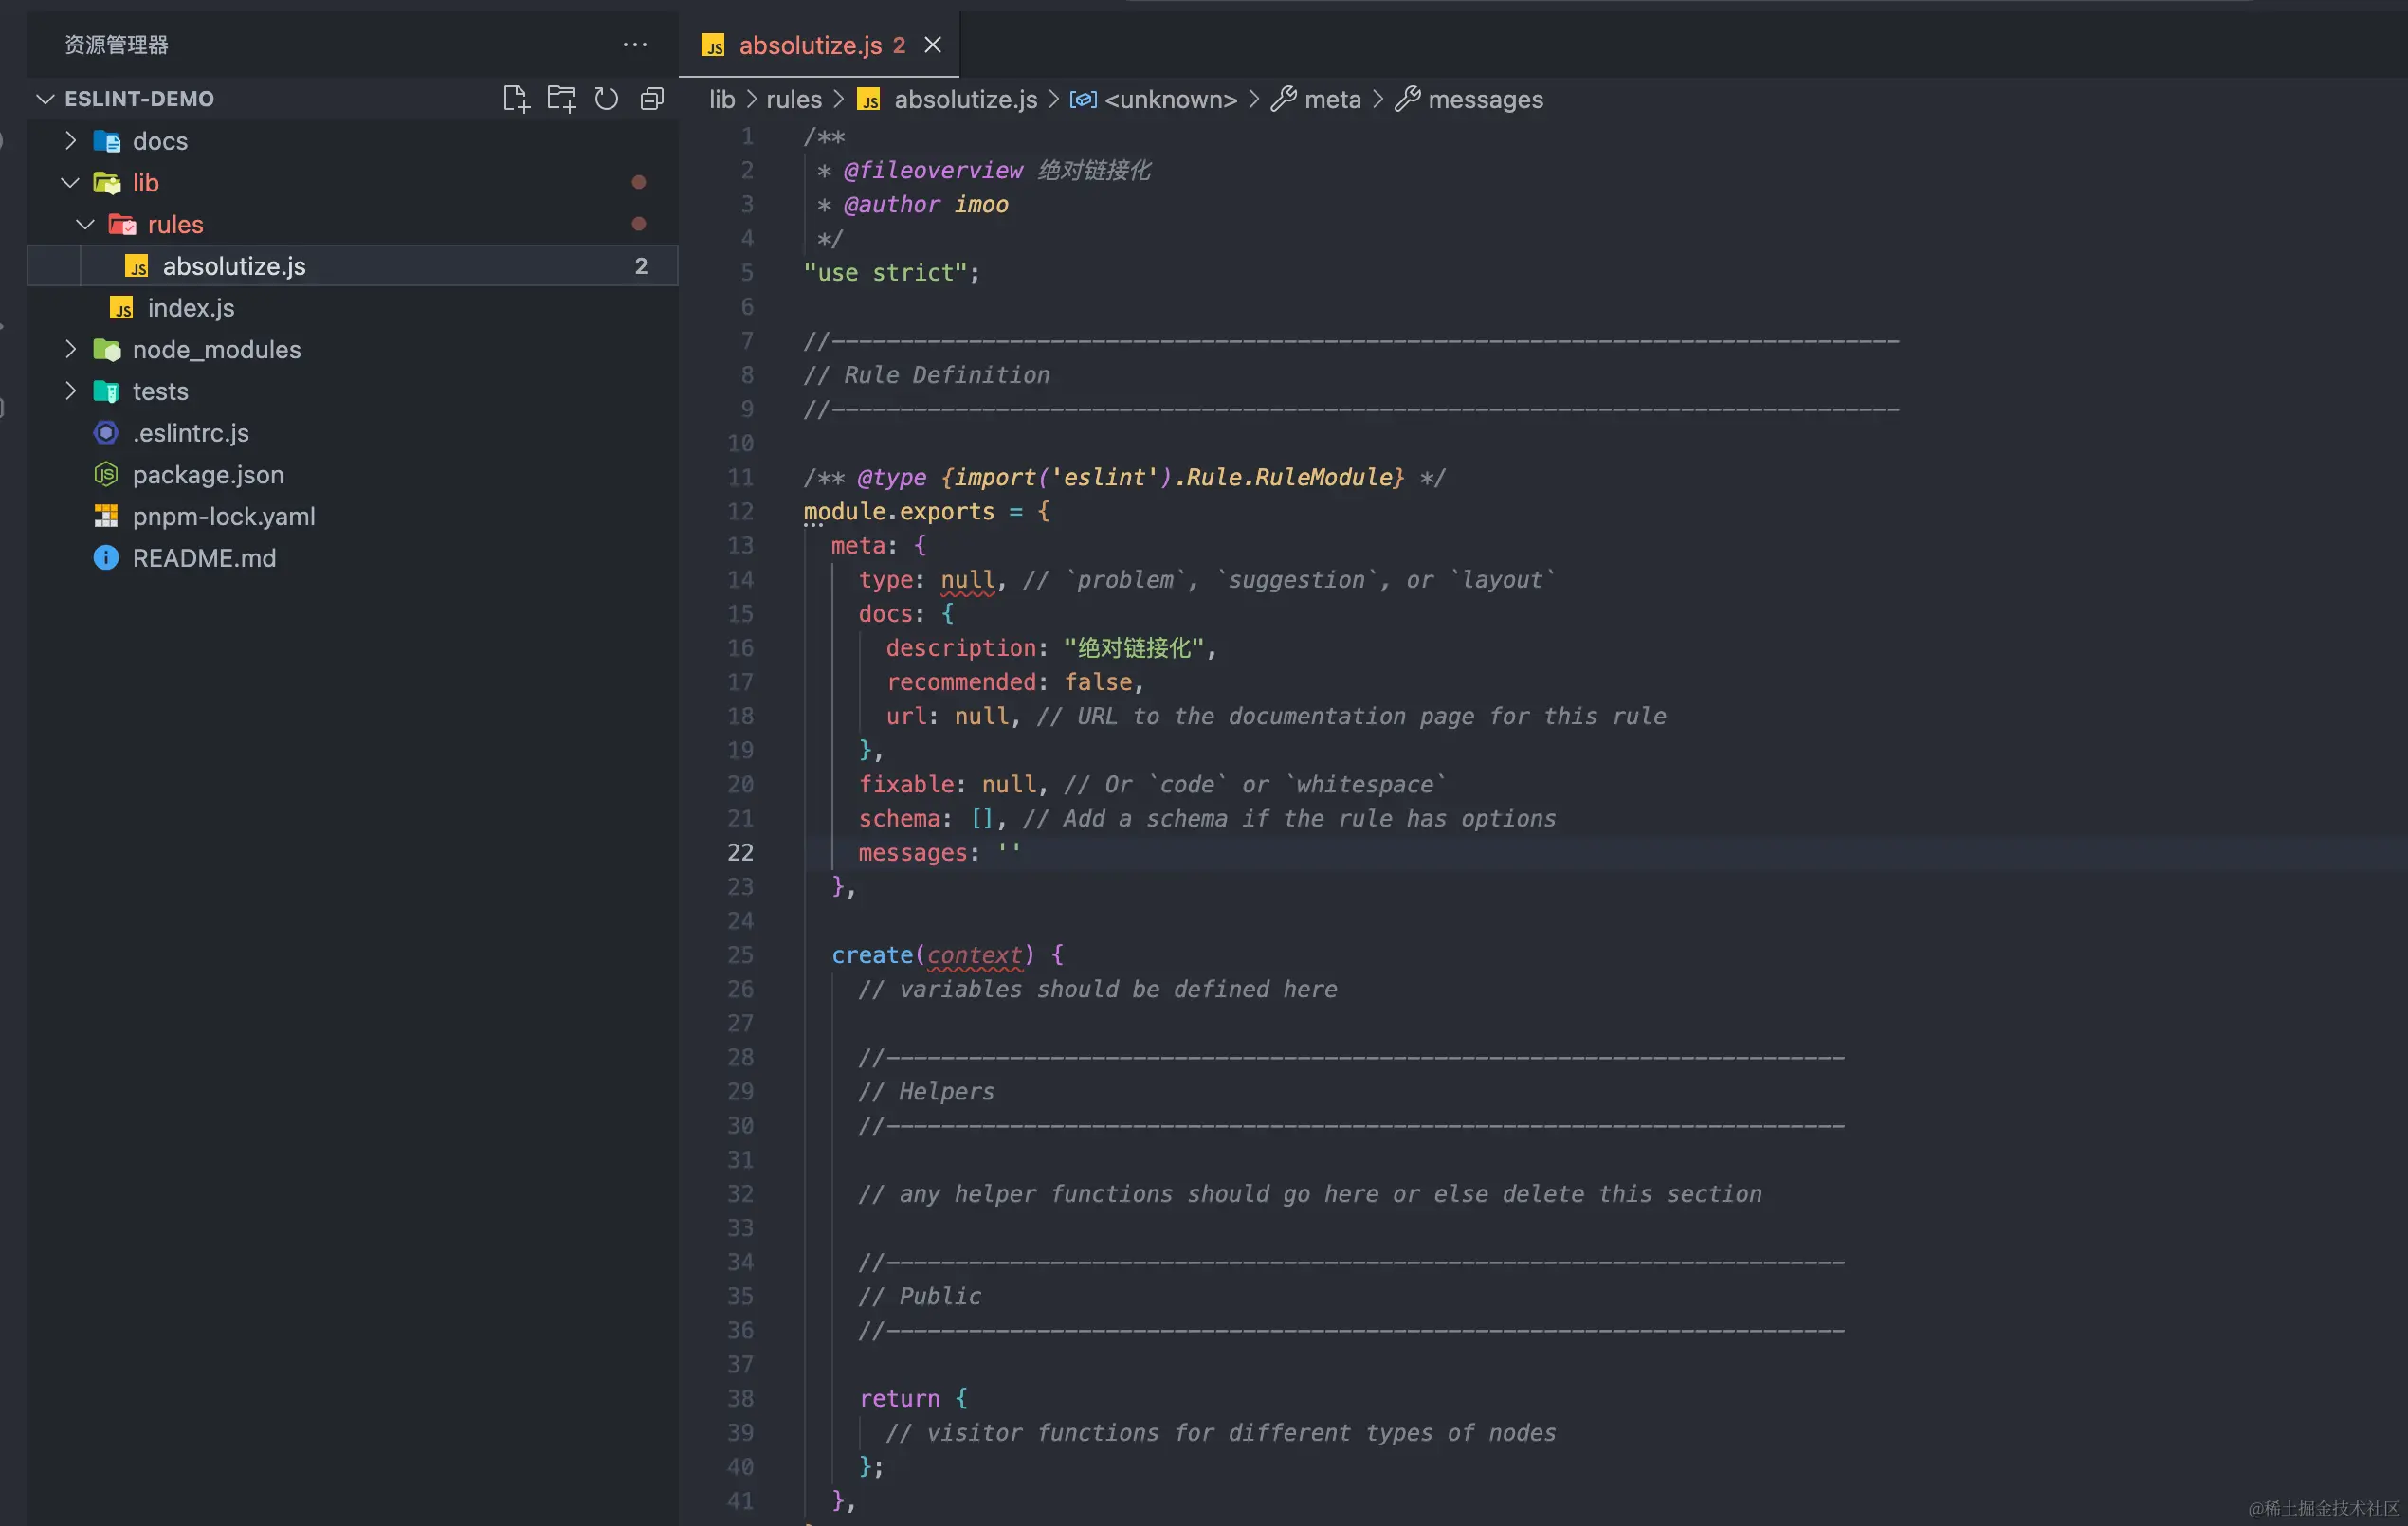This screenshot has height=1526, width=2408.
Task: Click the 'return' keyword on line 38
Action: coord(899,1399)
